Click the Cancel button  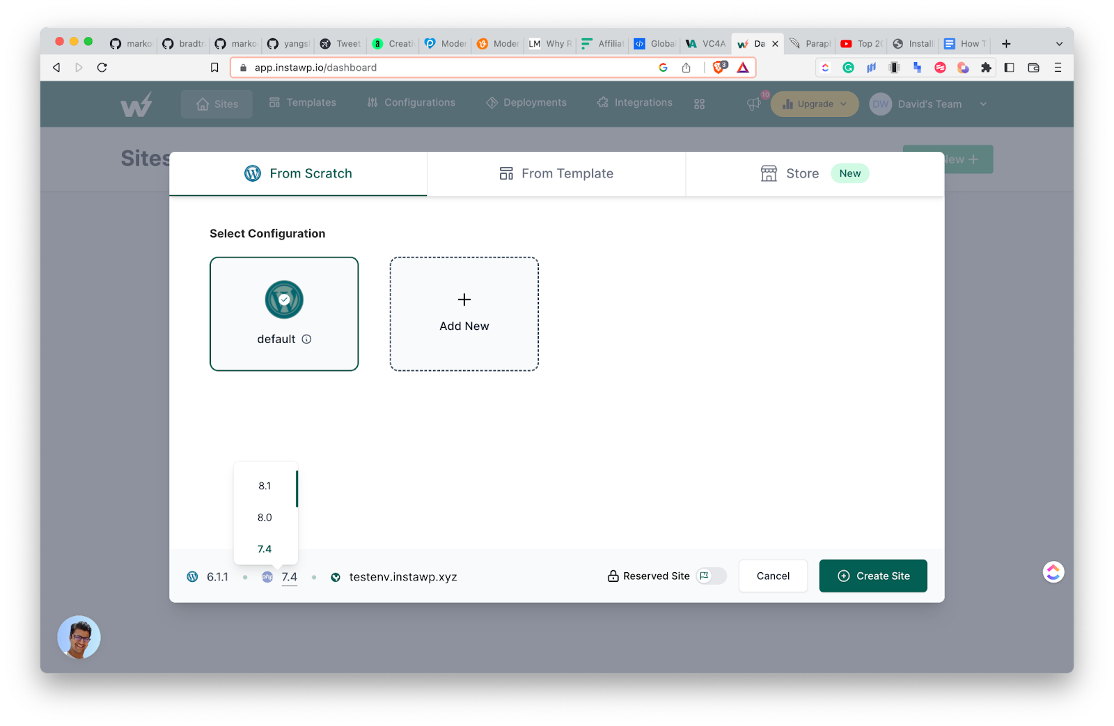click(x=773, y=576)
